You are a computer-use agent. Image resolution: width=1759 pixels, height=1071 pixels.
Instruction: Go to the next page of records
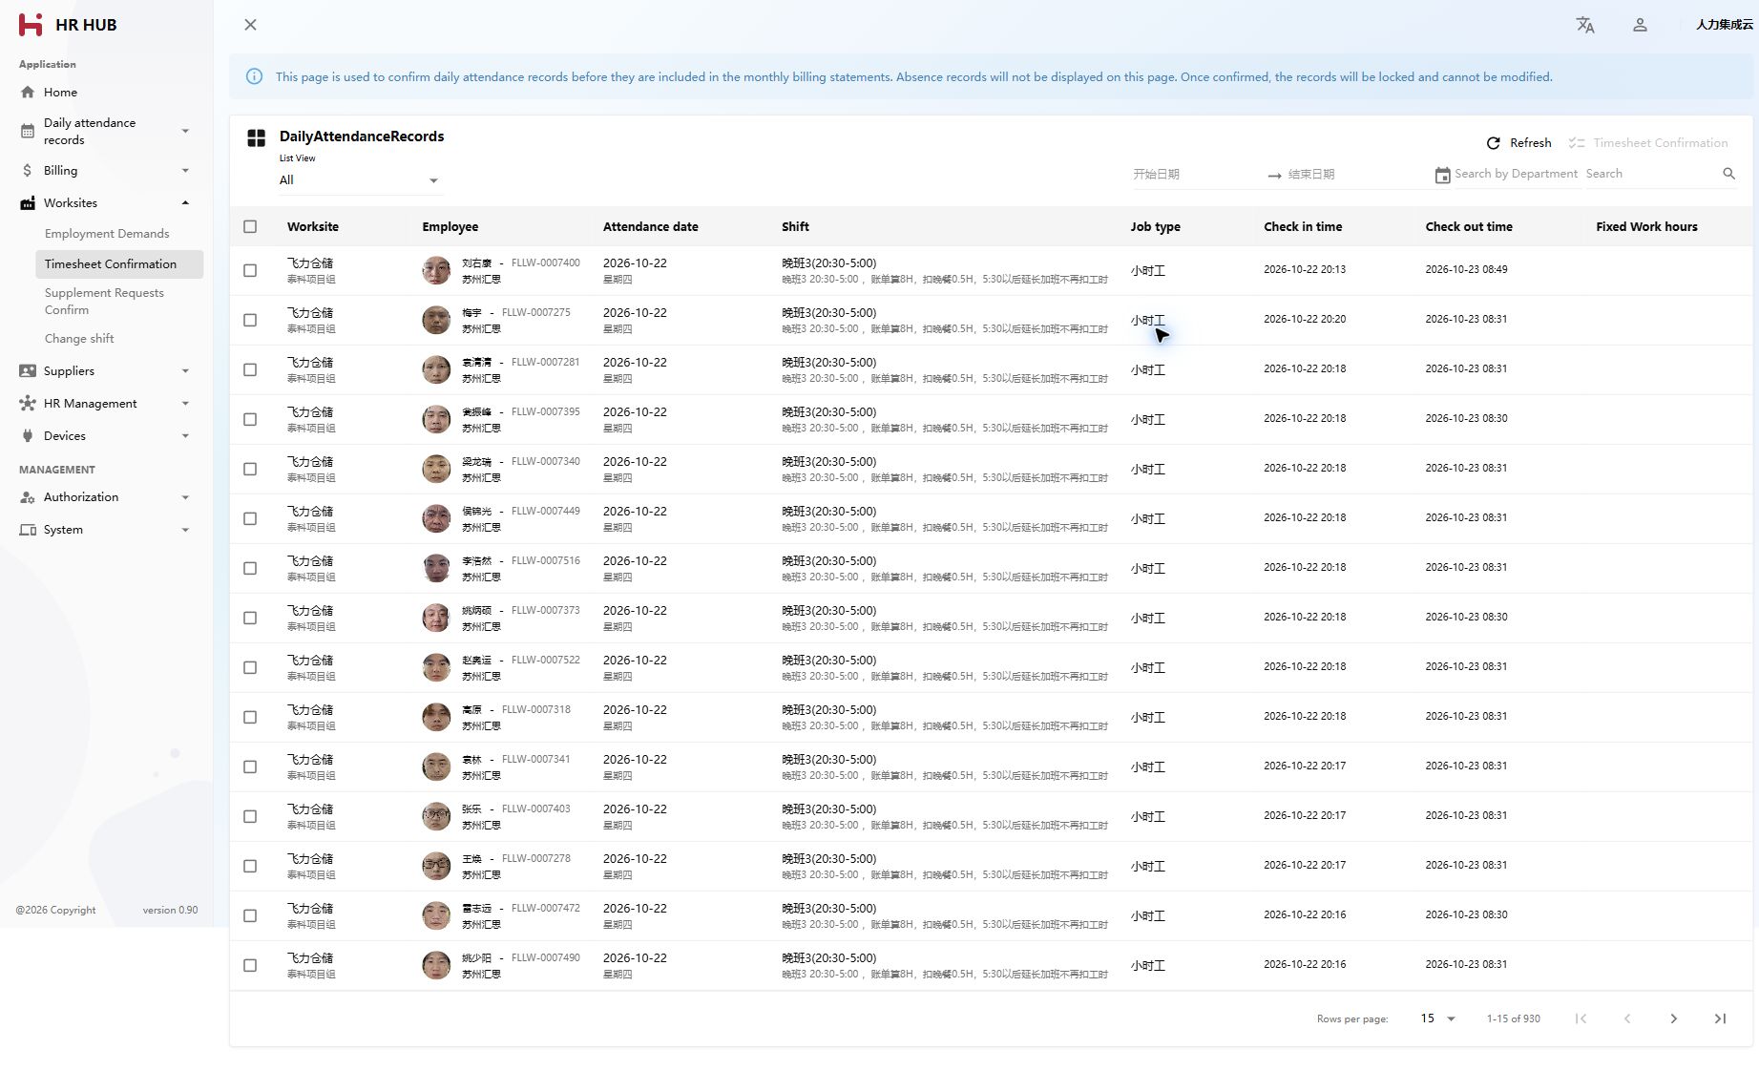point(1673,1018)
